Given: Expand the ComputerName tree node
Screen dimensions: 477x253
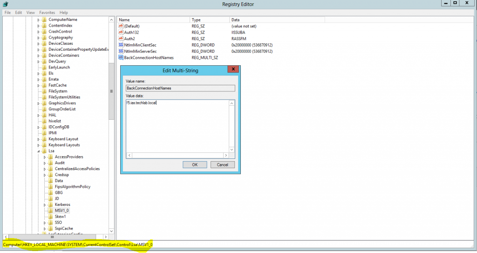Looking at the screenshot, I should click(x=39, y=20).
